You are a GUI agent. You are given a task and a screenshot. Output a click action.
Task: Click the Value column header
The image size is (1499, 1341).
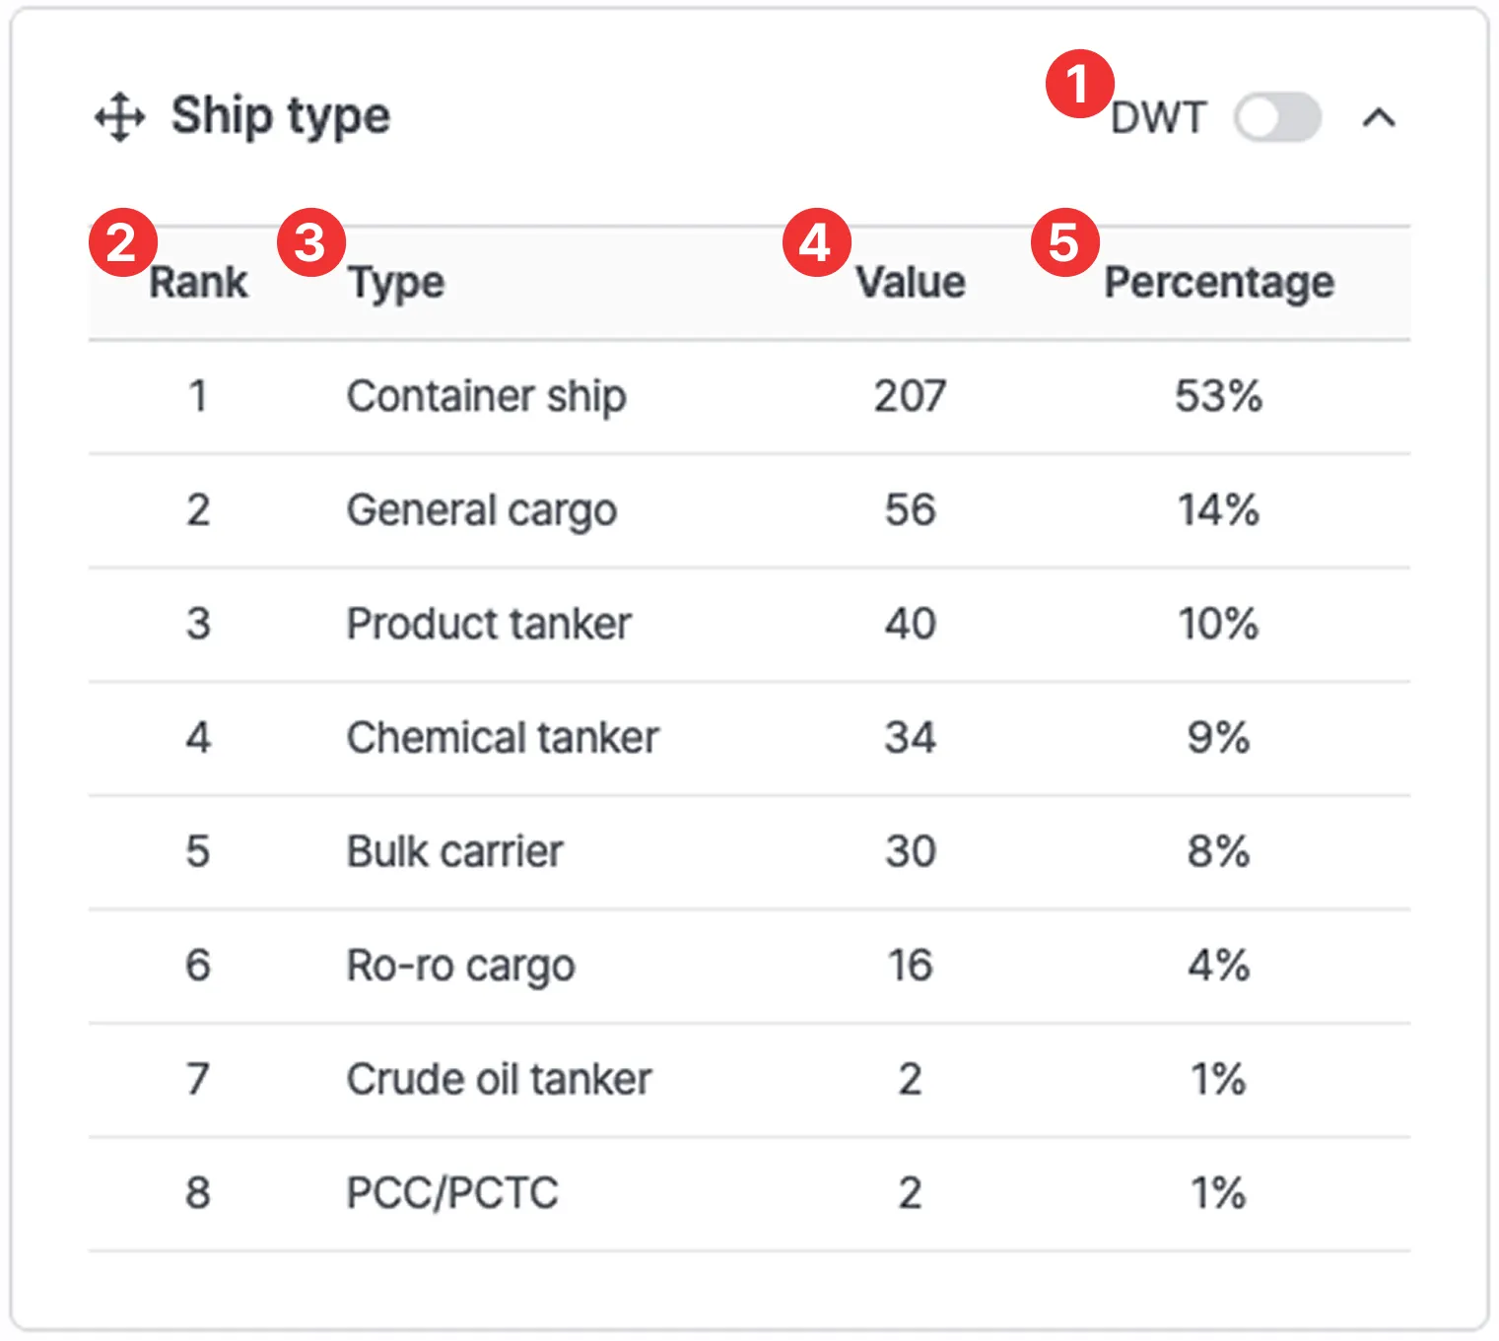[910, 283]
